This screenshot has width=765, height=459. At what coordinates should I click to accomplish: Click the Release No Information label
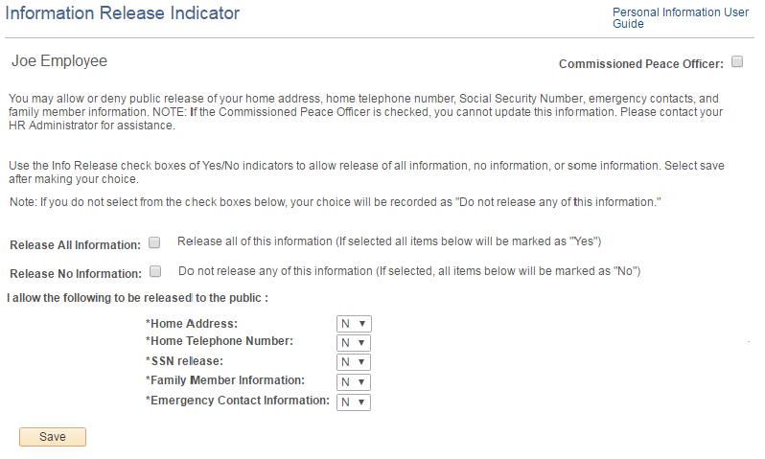[75, 274]
